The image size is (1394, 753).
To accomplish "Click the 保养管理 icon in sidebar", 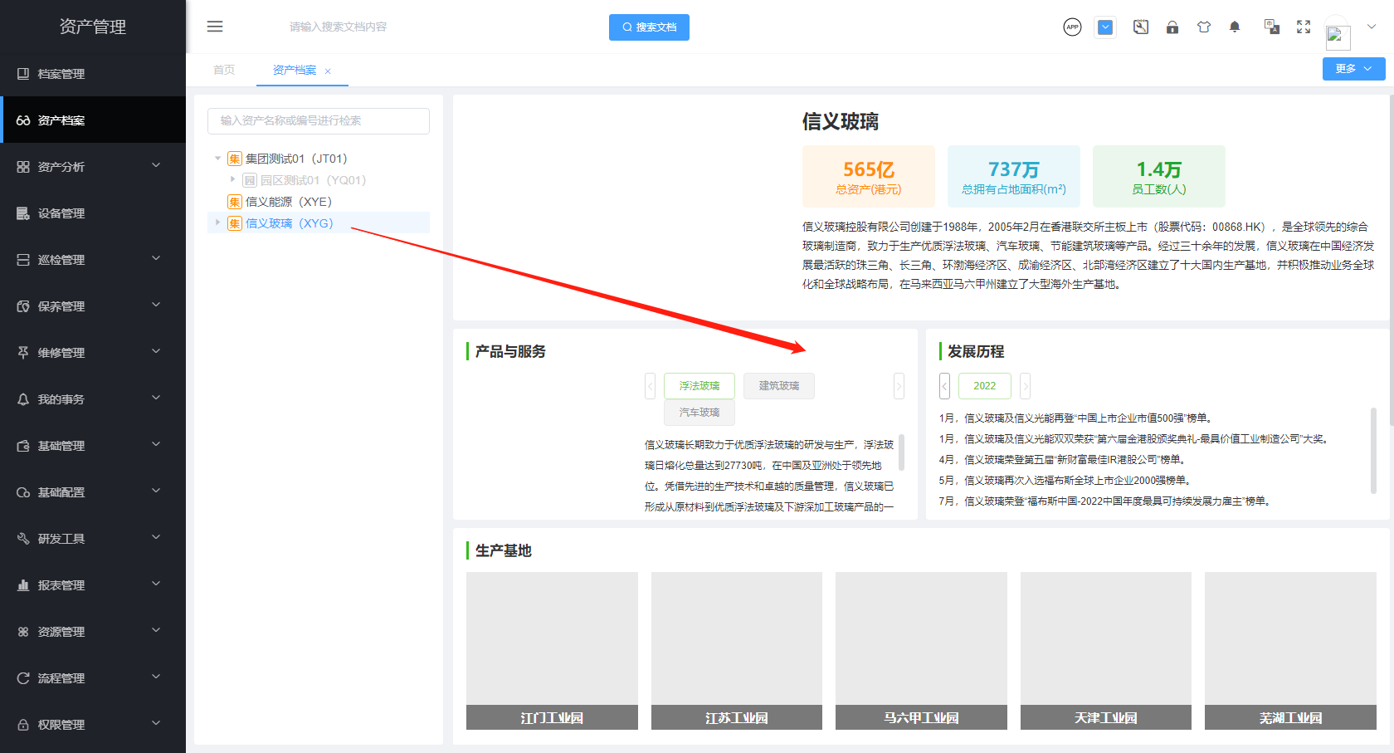I will point(23,306).
